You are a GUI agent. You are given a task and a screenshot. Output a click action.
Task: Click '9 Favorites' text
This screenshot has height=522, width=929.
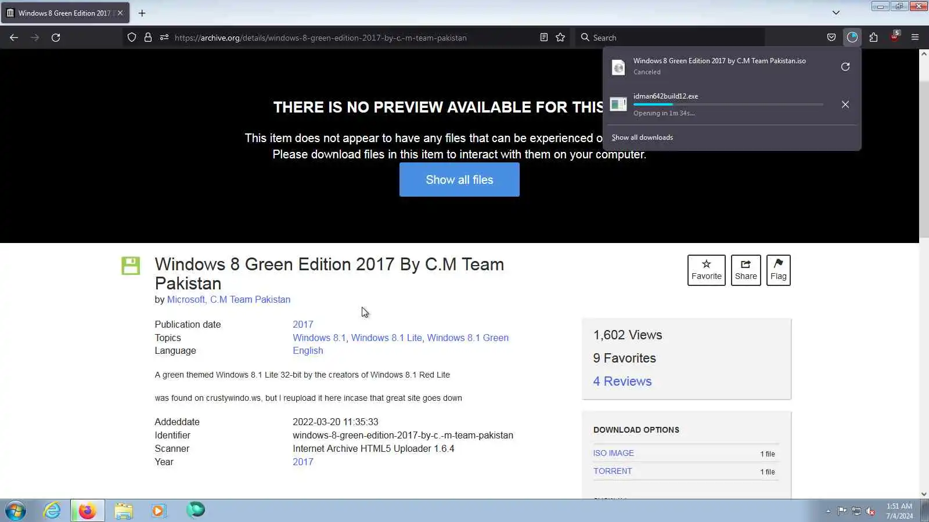coord(625,358)
